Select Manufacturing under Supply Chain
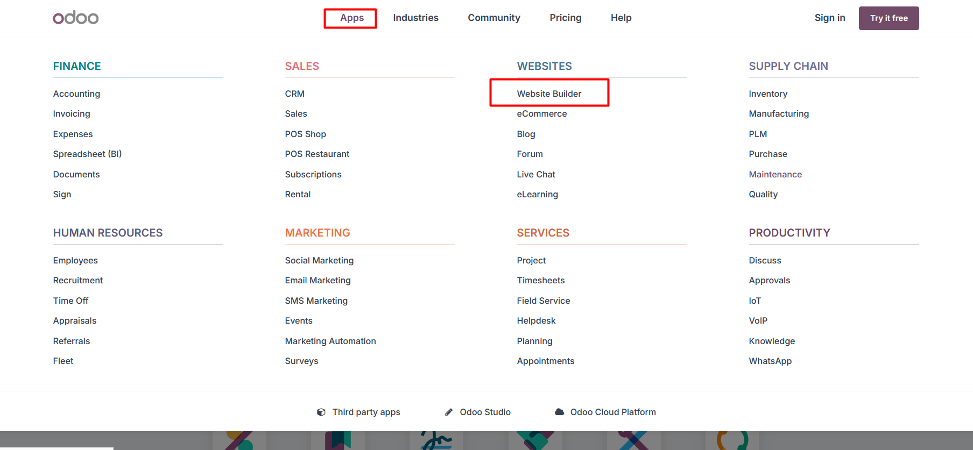The width and height of the screenshot is (973, 450). [x=779, y=114]
